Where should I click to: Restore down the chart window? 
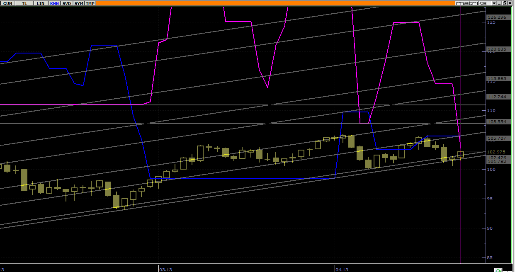coord(505,3)
